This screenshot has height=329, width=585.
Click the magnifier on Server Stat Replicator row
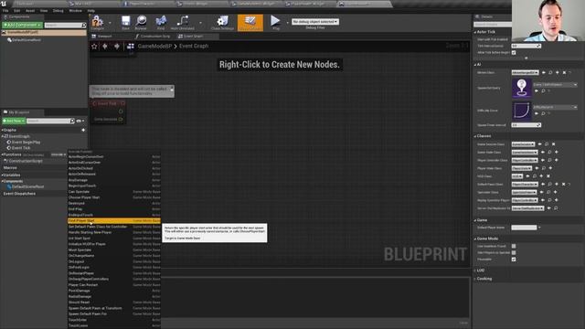coord(556,208)
